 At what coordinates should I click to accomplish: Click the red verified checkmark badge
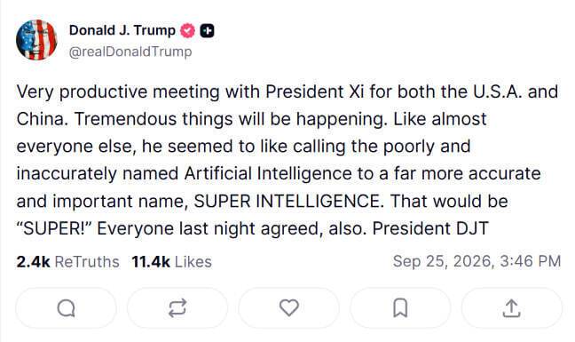tap(188, 31)
